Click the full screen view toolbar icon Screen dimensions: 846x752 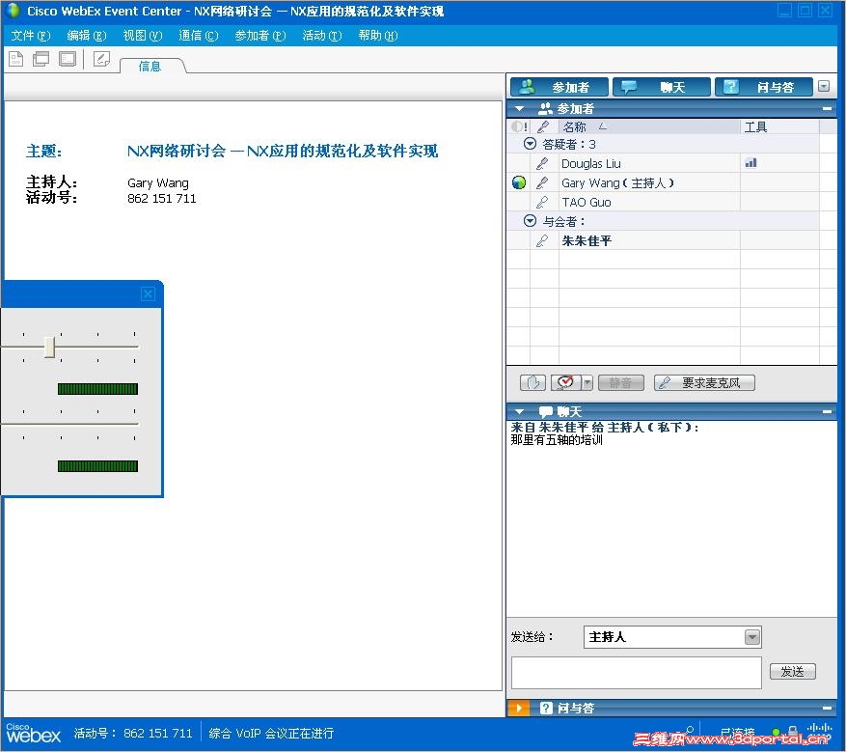68,59
